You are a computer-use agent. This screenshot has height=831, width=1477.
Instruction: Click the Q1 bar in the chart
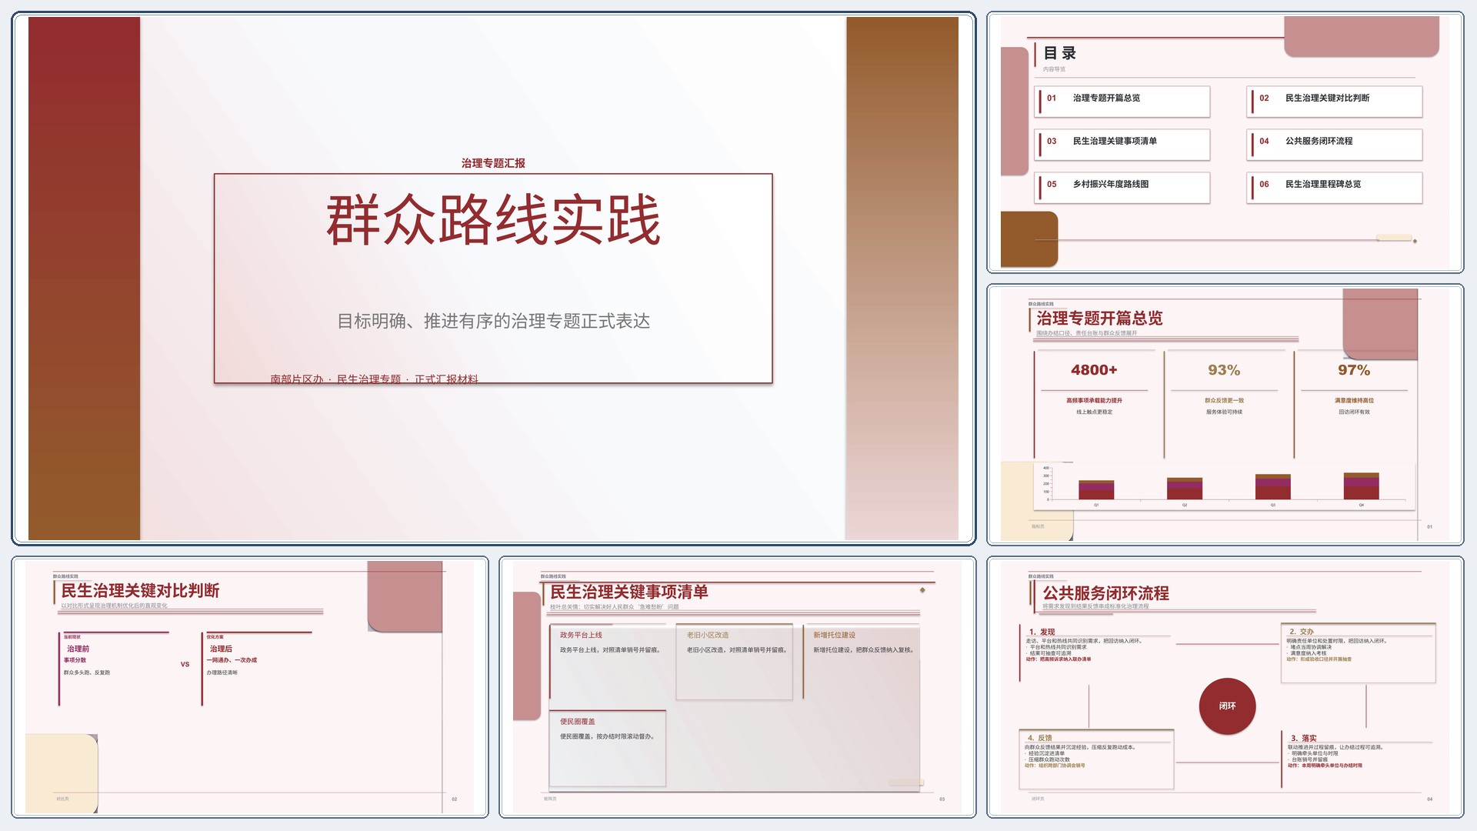click(1096, 490)
